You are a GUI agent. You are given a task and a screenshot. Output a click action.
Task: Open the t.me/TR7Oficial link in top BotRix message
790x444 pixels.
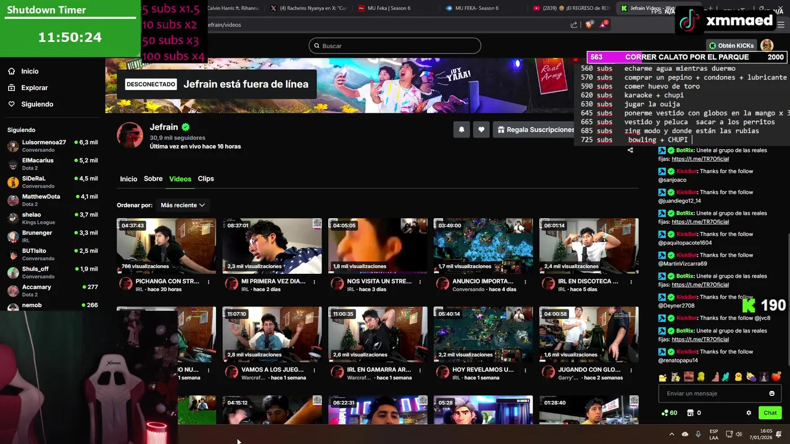pos(700,159)
